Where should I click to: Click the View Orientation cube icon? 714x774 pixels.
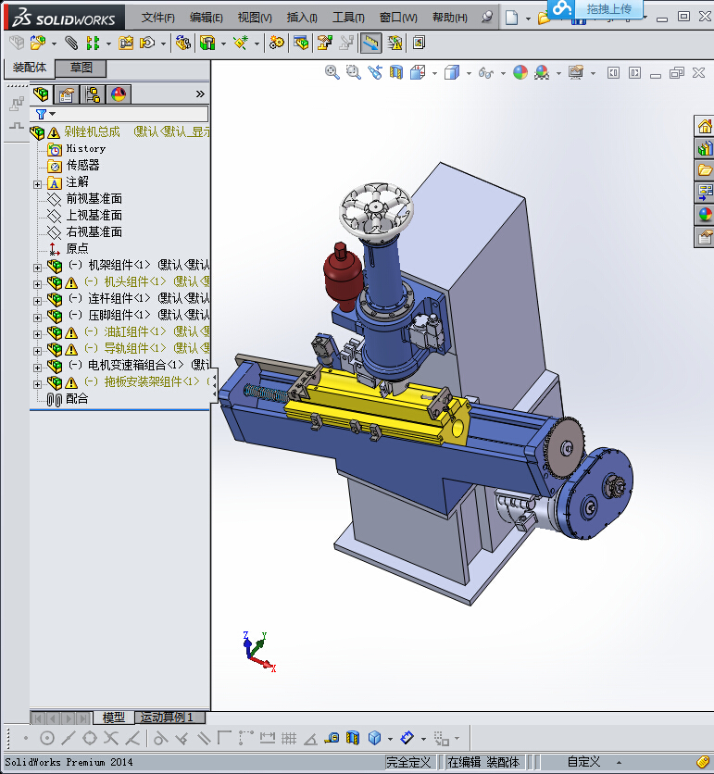click(418, 72)
